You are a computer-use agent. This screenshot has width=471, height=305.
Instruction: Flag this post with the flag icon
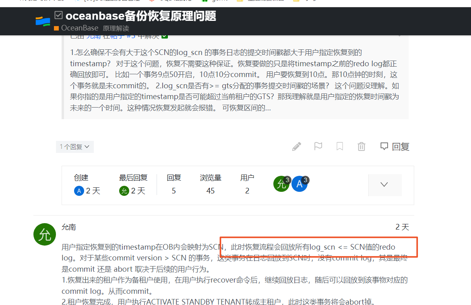tap(318, 146)
